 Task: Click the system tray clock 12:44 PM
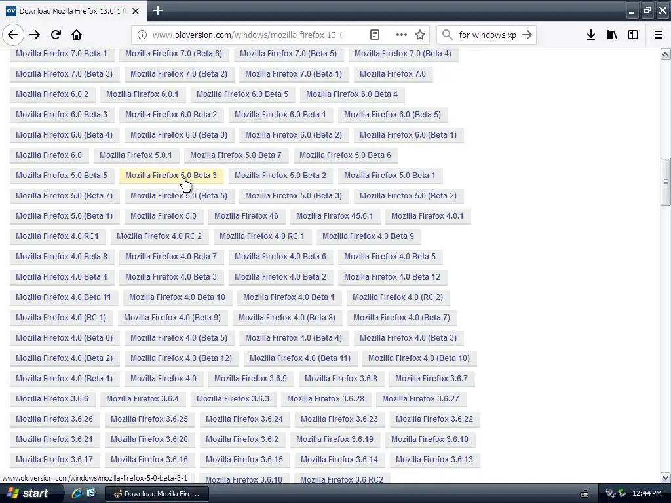(647, 494)
